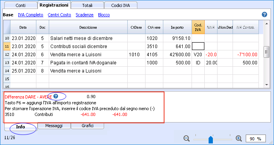This screenshot has height=145, width=274.
Task: Click the 1020 CtAvere cell
Action: 154,38
